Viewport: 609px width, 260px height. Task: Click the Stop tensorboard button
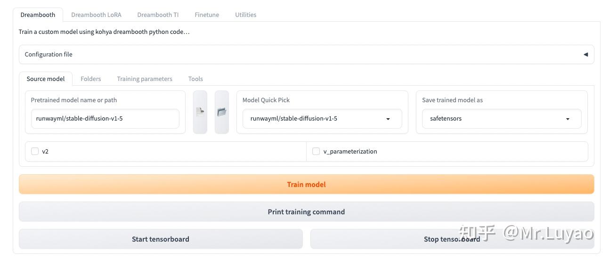(x=452, y=239)
